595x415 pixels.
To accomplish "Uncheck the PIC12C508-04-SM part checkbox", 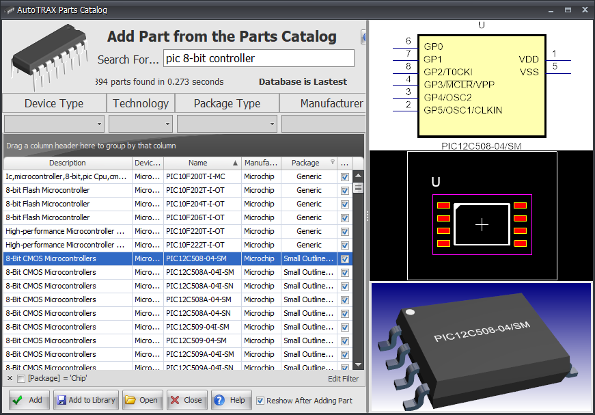I will click(344, 258).
